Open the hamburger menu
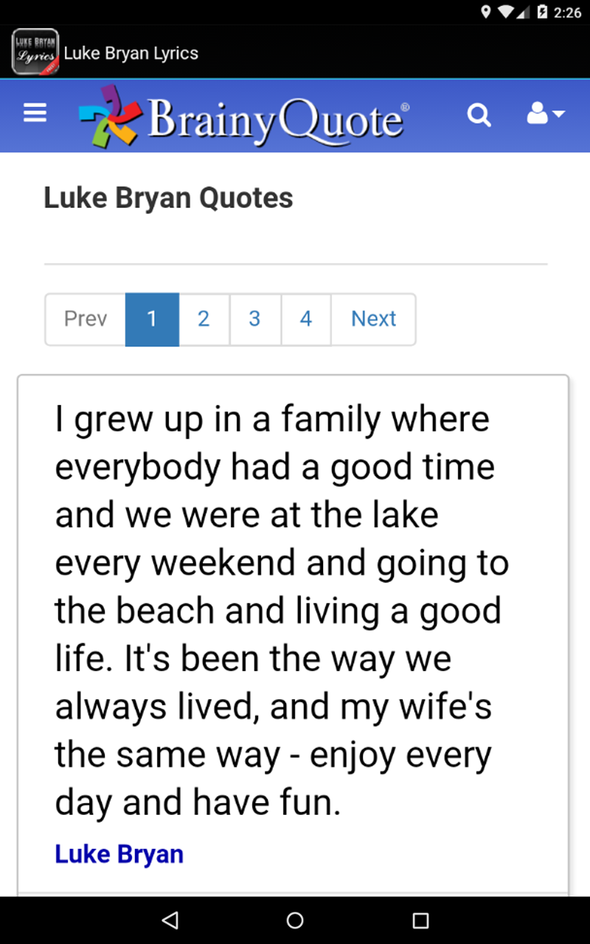The height and width of the screenshot is (944, 590). point(35,113)
